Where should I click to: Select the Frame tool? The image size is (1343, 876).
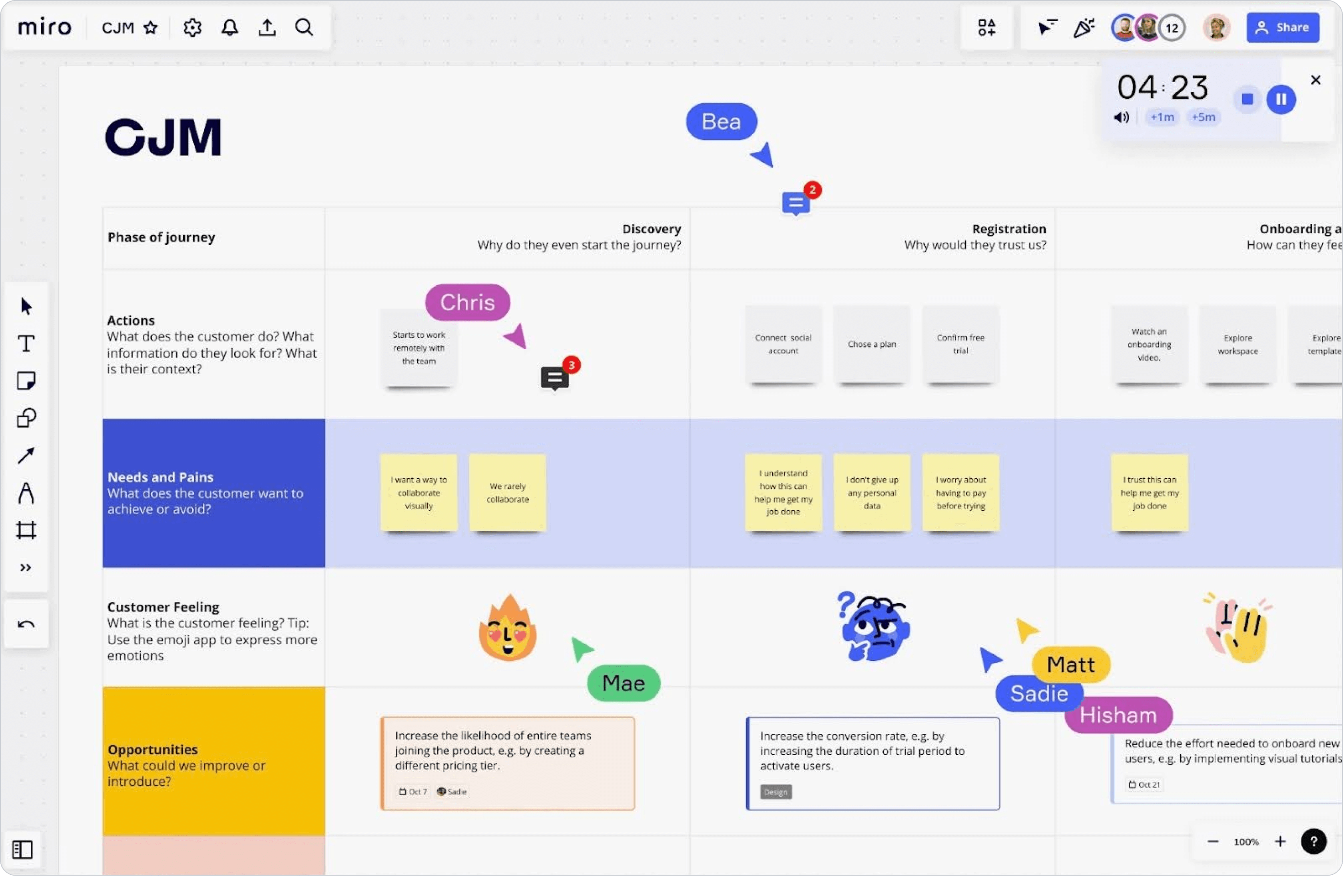tap(26, 530)
